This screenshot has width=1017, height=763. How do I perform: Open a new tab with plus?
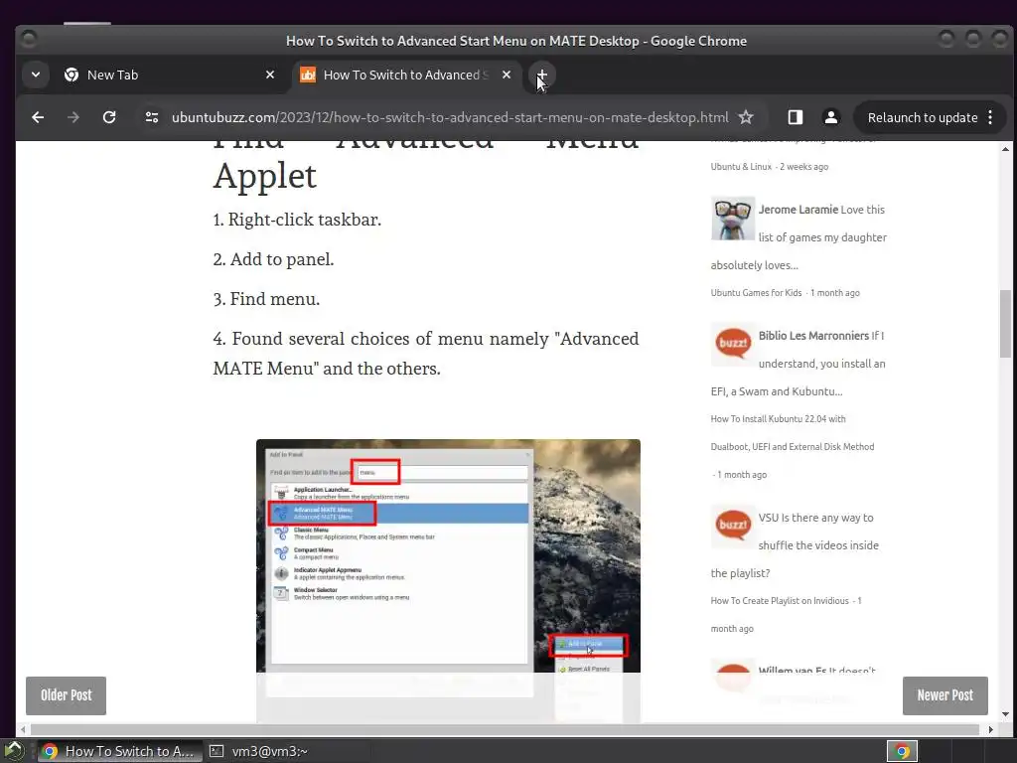tap(541, 76)
